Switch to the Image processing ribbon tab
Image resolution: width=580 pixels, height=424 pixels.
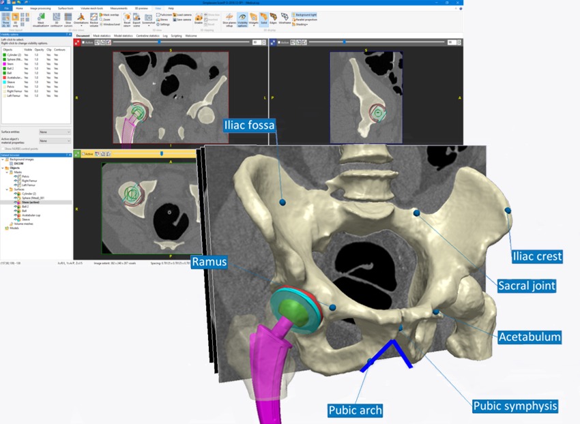click(x=41, y=7)
